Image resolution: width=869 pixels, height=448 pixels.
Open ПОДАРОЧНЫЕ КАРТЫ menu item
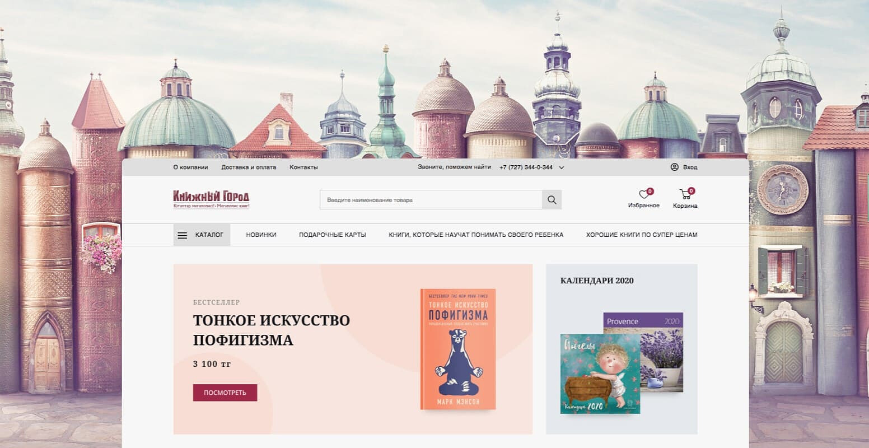click(333, 235)
